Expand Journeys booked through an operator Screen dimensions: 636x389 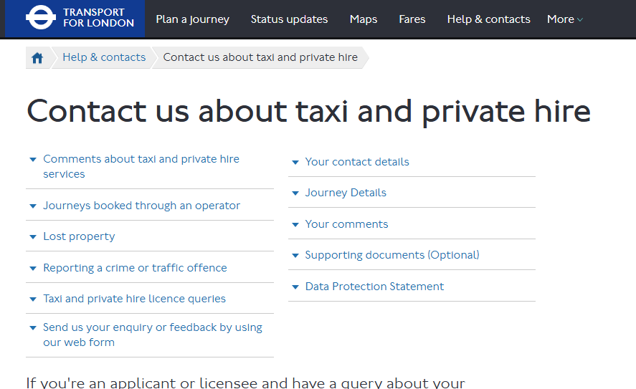(x=150, y=206)
